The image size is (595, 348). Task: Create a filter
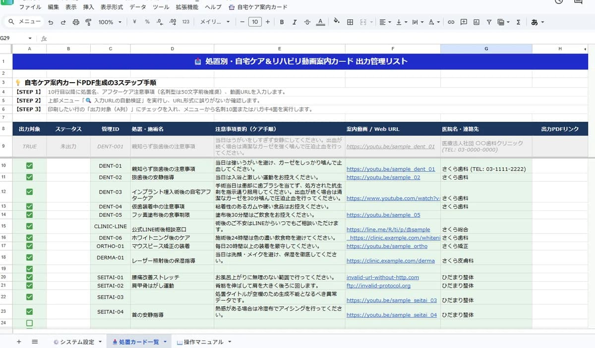(489, 22)
